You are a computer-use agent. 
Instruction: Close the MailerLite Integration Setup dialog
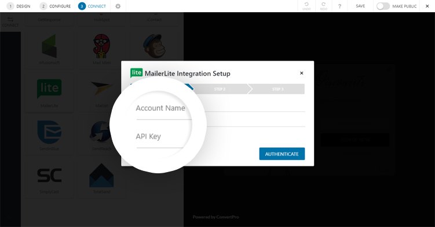302,73
